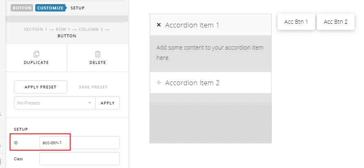Click the accordion content text area
The height and width of the screenshot is (168, 364).
coord(210,52)
